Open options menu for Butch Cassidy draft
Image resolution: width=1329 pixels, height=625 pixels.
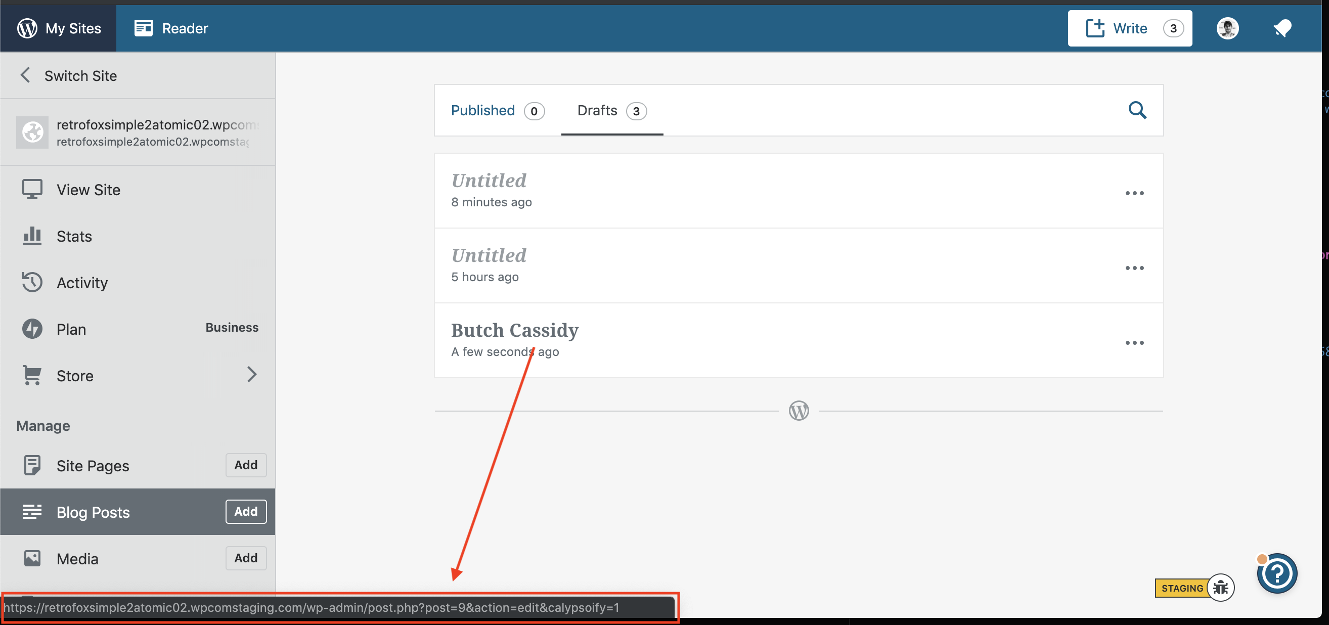click(x=1134, y=343)
